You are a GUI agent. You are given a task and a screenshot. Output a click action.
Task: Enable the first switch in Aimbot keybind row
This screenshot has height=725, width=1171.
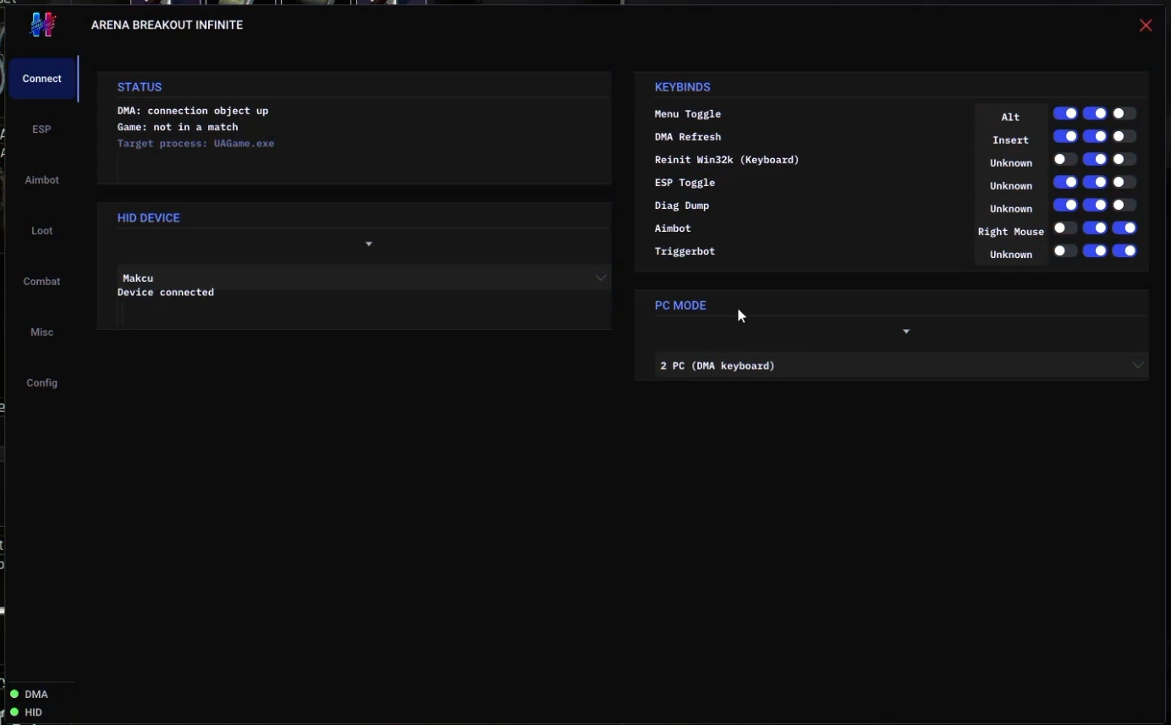pos(1065,228)
